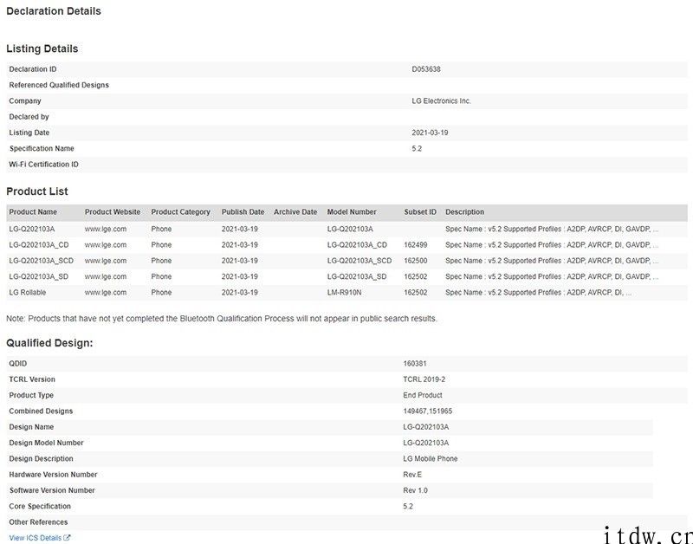Viewport: 693px width, 544px height.
Task: Click the description text in the LG Rollable row
Action: pos(538,293)
